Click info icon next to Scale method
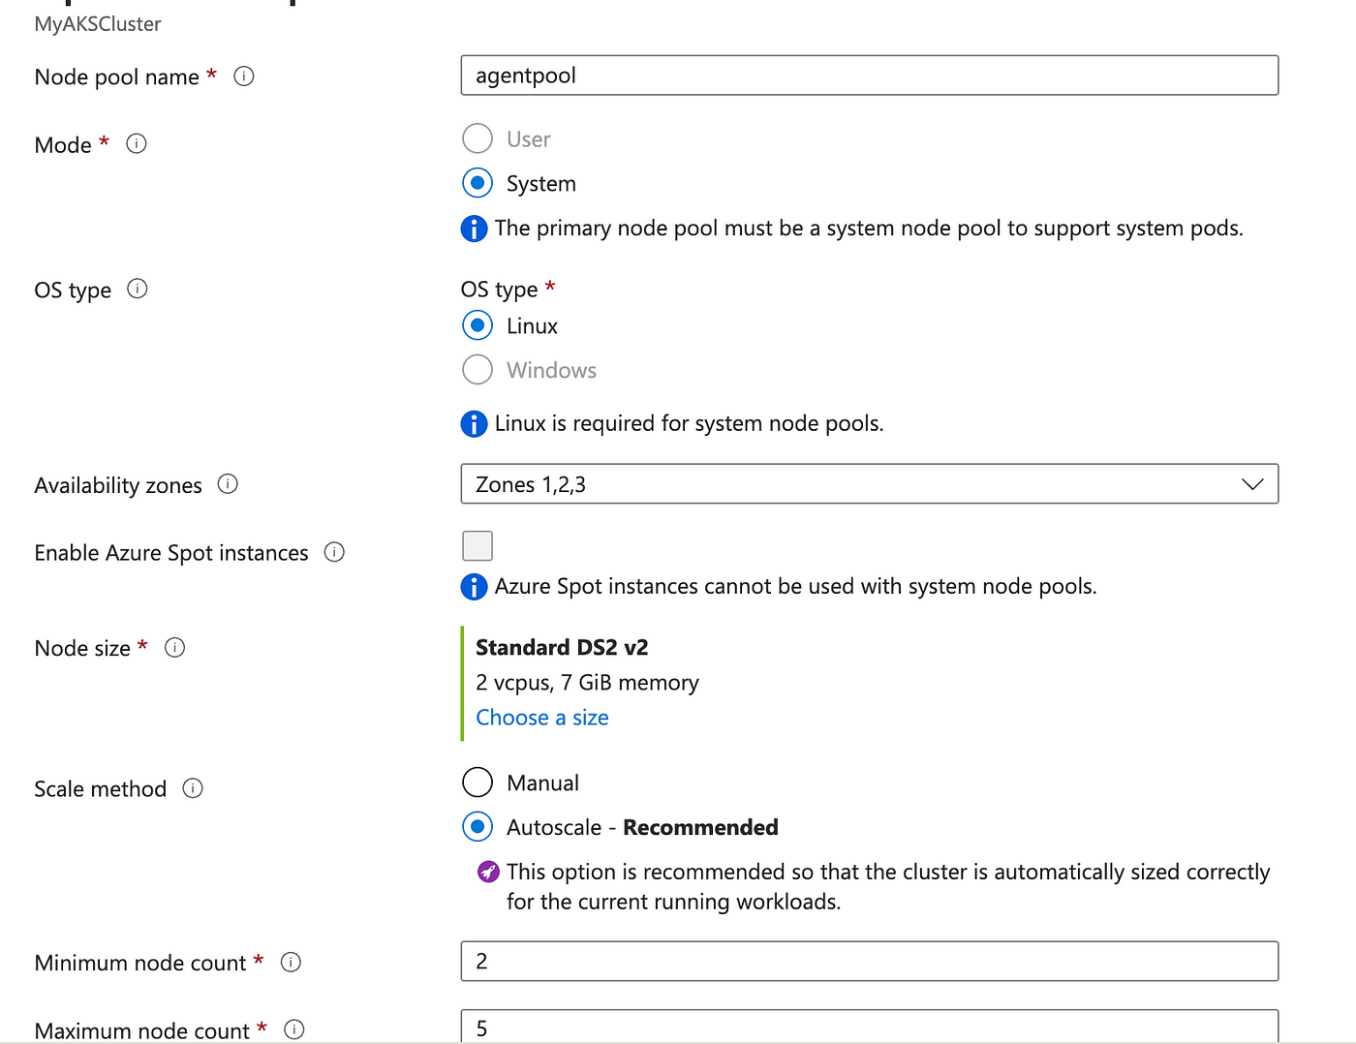This screenshot has width=1356, height=1044. point(193,788)
